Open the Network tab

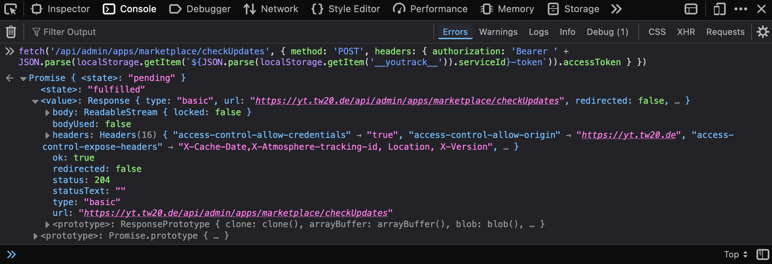pyautogui.click(x=271, y=9)
